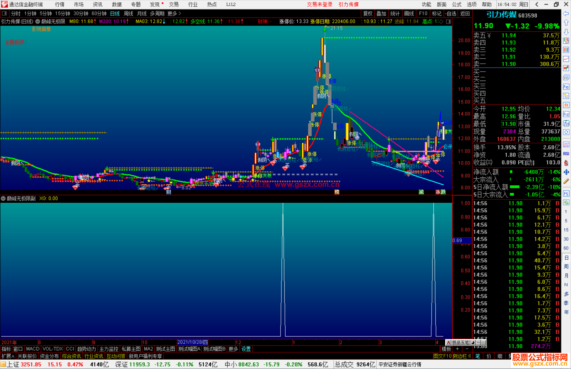The height and width of the screenshot is (369, 571).
Task: Switch to the 15分钟 tab
Action: (x=62, y=13)
